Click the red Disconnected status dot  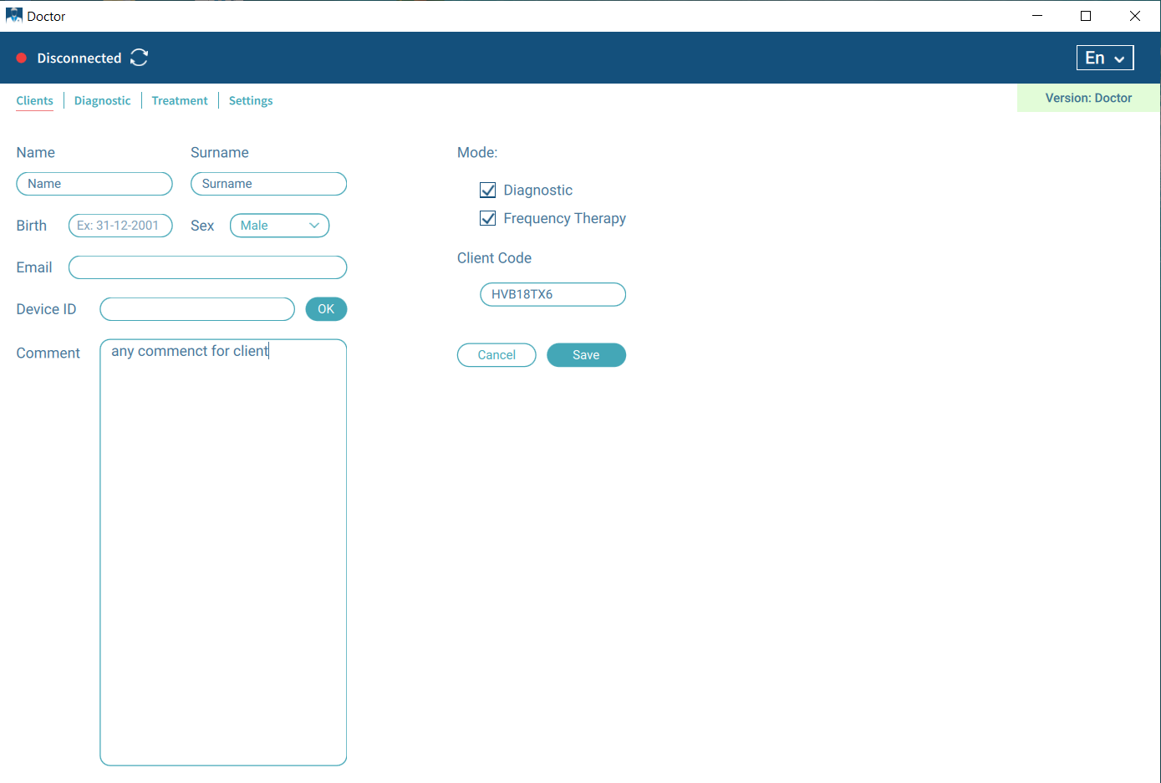pos(22,58)
